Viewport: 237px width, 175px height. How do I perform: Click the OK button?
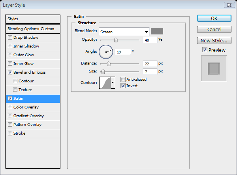click(214, 18)
